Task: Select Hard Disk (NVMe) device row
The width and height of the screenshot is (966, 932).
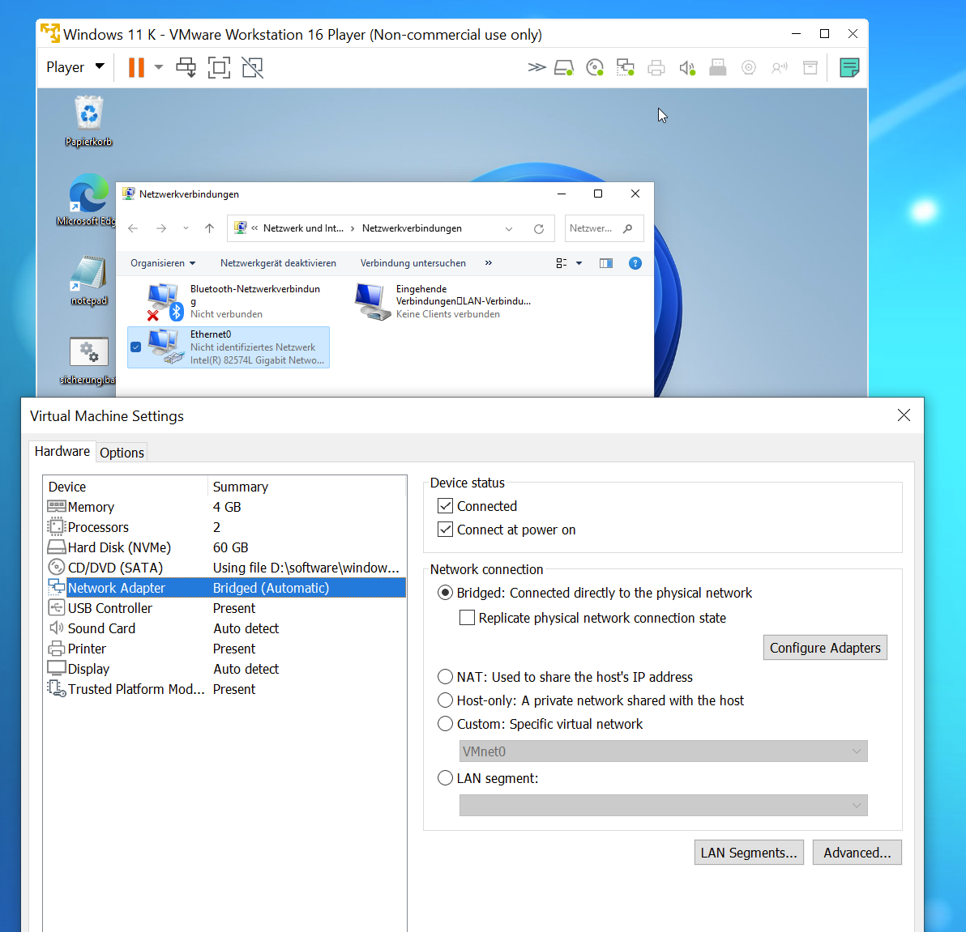Action: point(226,548)
